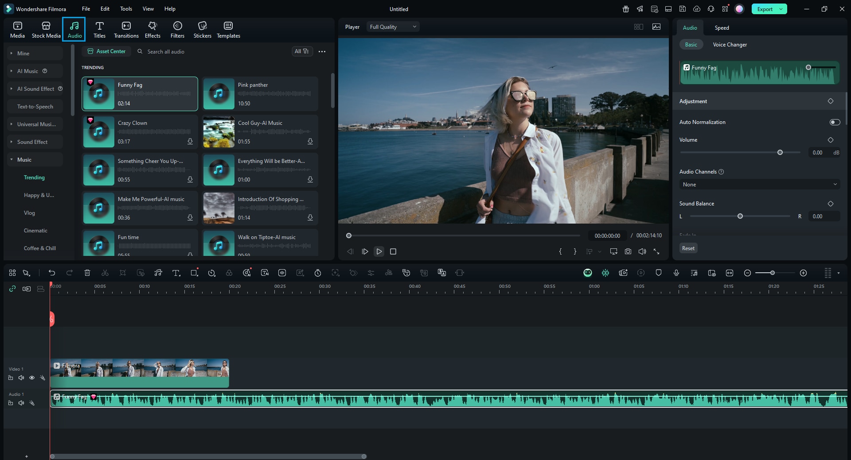Open the Stickers panel

(x=202, y=30)
